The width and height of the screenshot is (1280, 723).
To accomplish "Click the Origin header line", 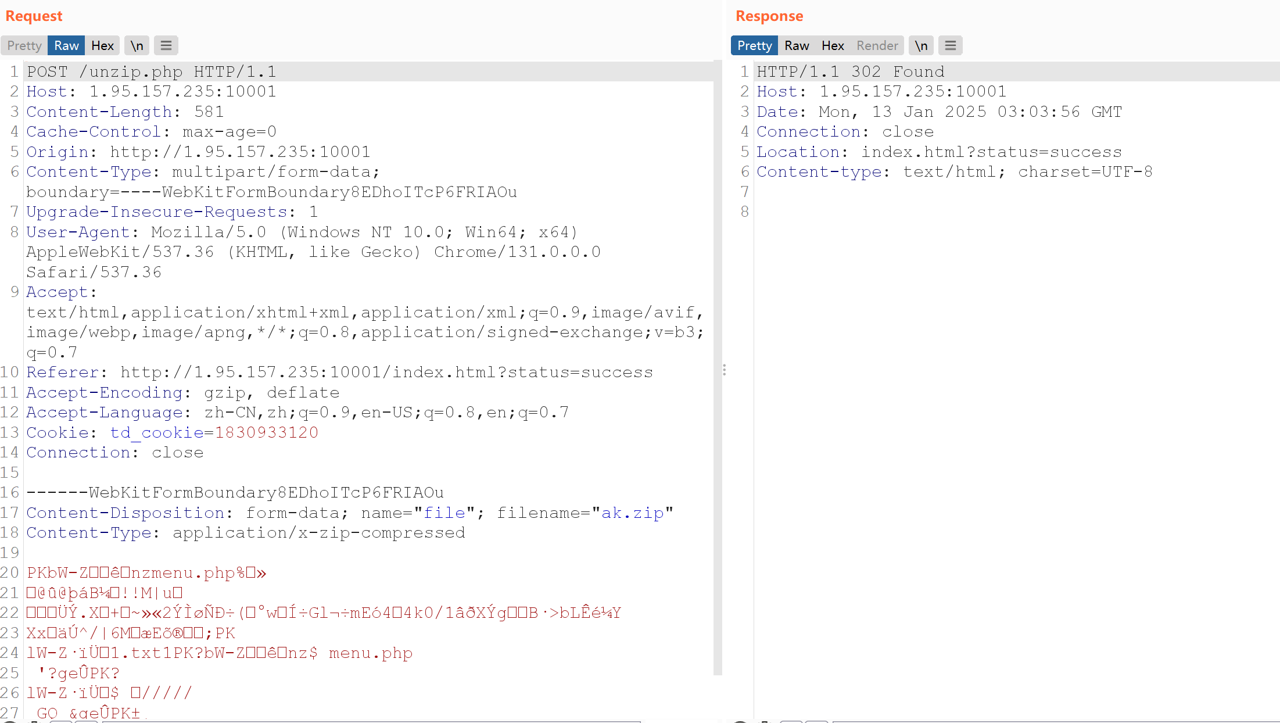I will 198,152.
